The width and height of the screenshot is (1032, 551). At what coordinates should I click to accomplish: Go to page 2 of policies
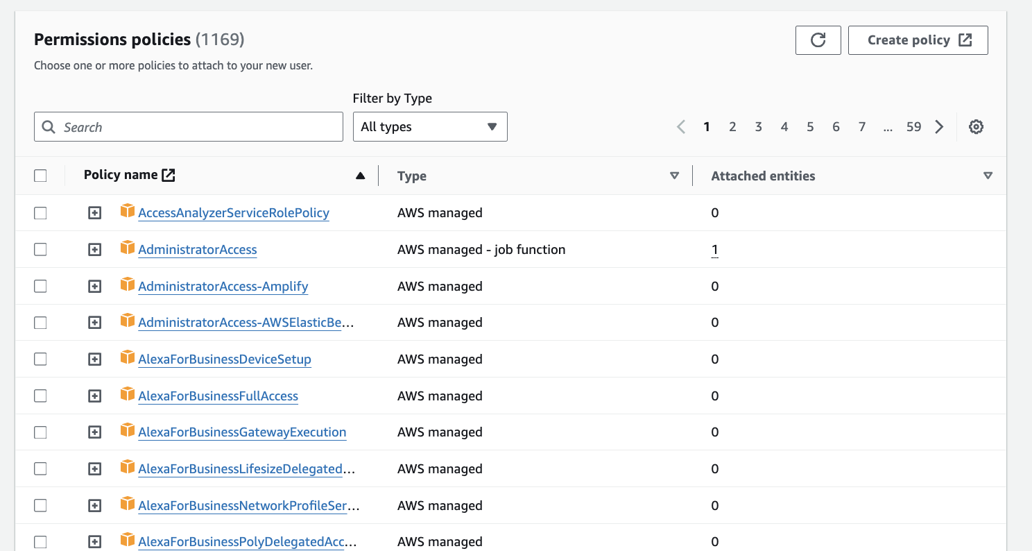tap(732, 127)
